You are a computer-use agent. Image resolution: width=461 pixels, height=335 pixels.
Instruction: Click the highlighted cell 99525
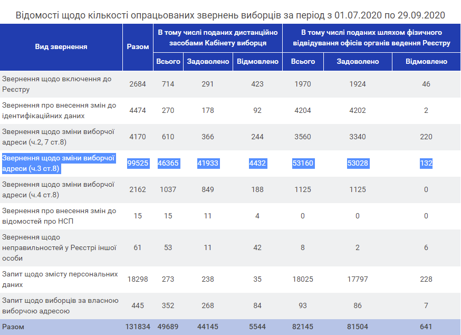tap(138, 164)
